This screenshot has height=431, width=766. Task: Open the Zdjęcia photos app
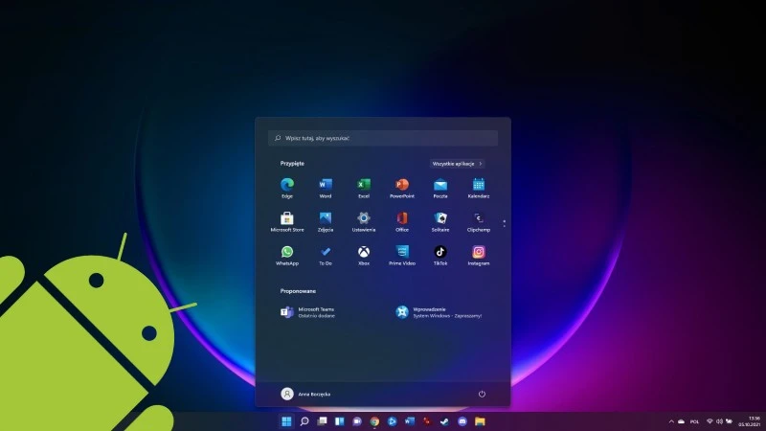tap(326, 222)
